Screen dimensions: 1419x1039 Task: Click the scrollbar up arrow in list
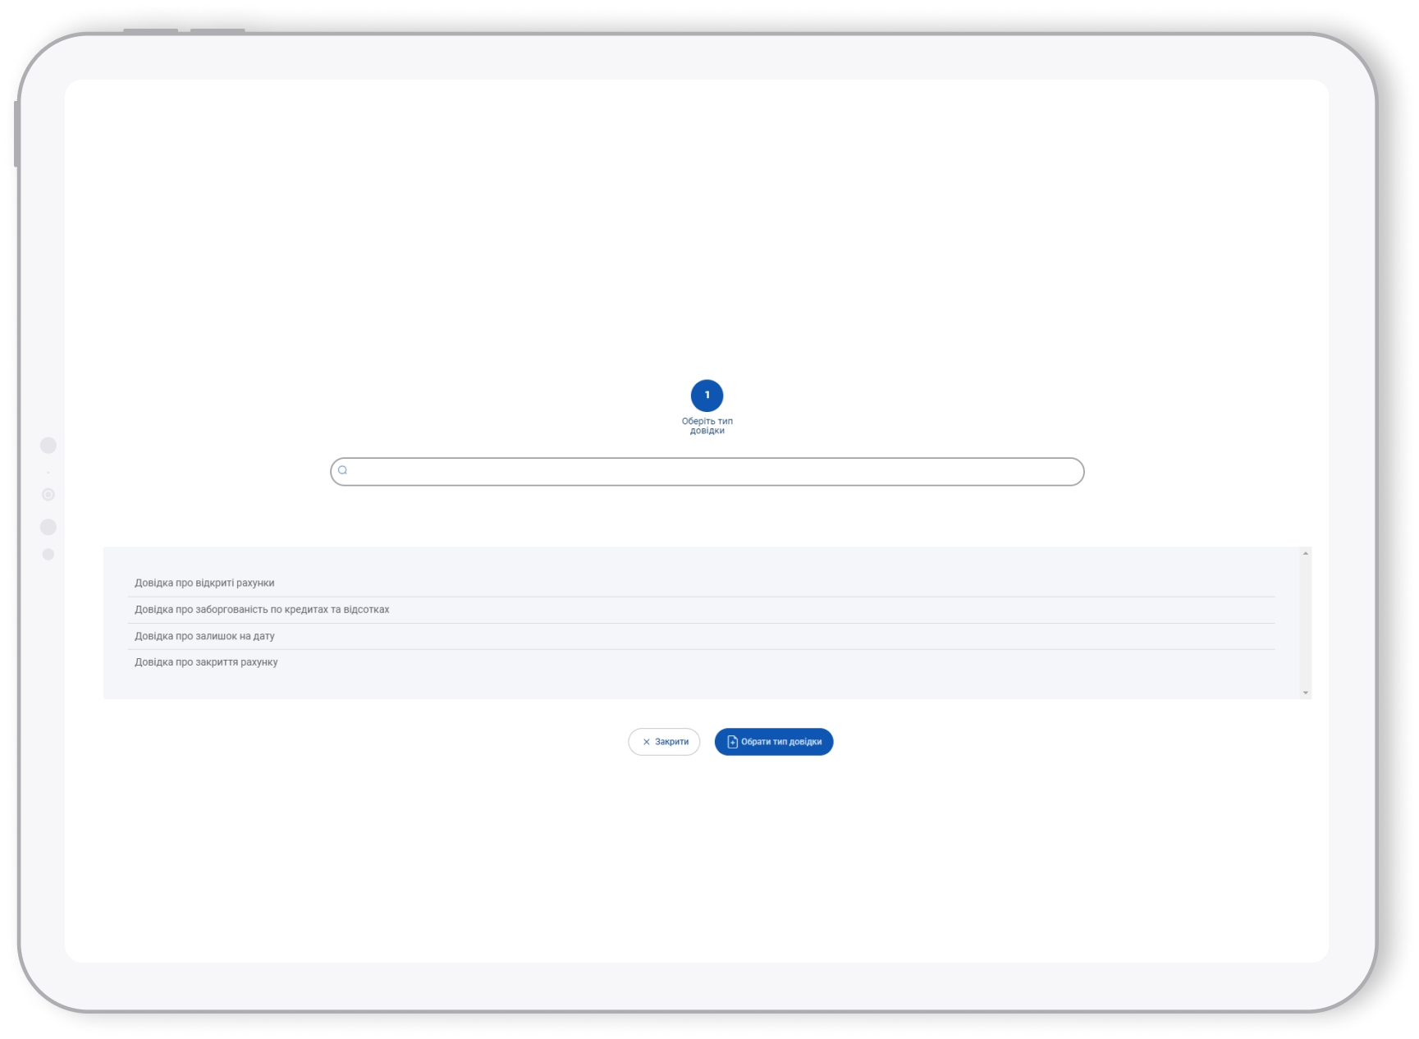click(1305, 554)
